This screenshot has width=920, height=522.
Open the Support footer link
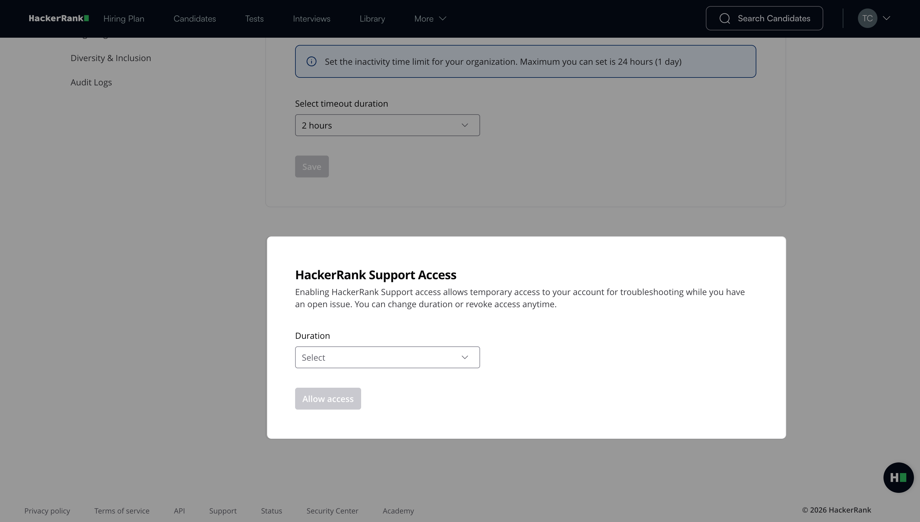(223, 511)
